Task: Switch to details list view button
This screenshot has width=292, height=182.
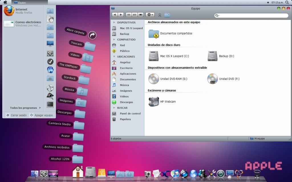Action: [135, 15]
